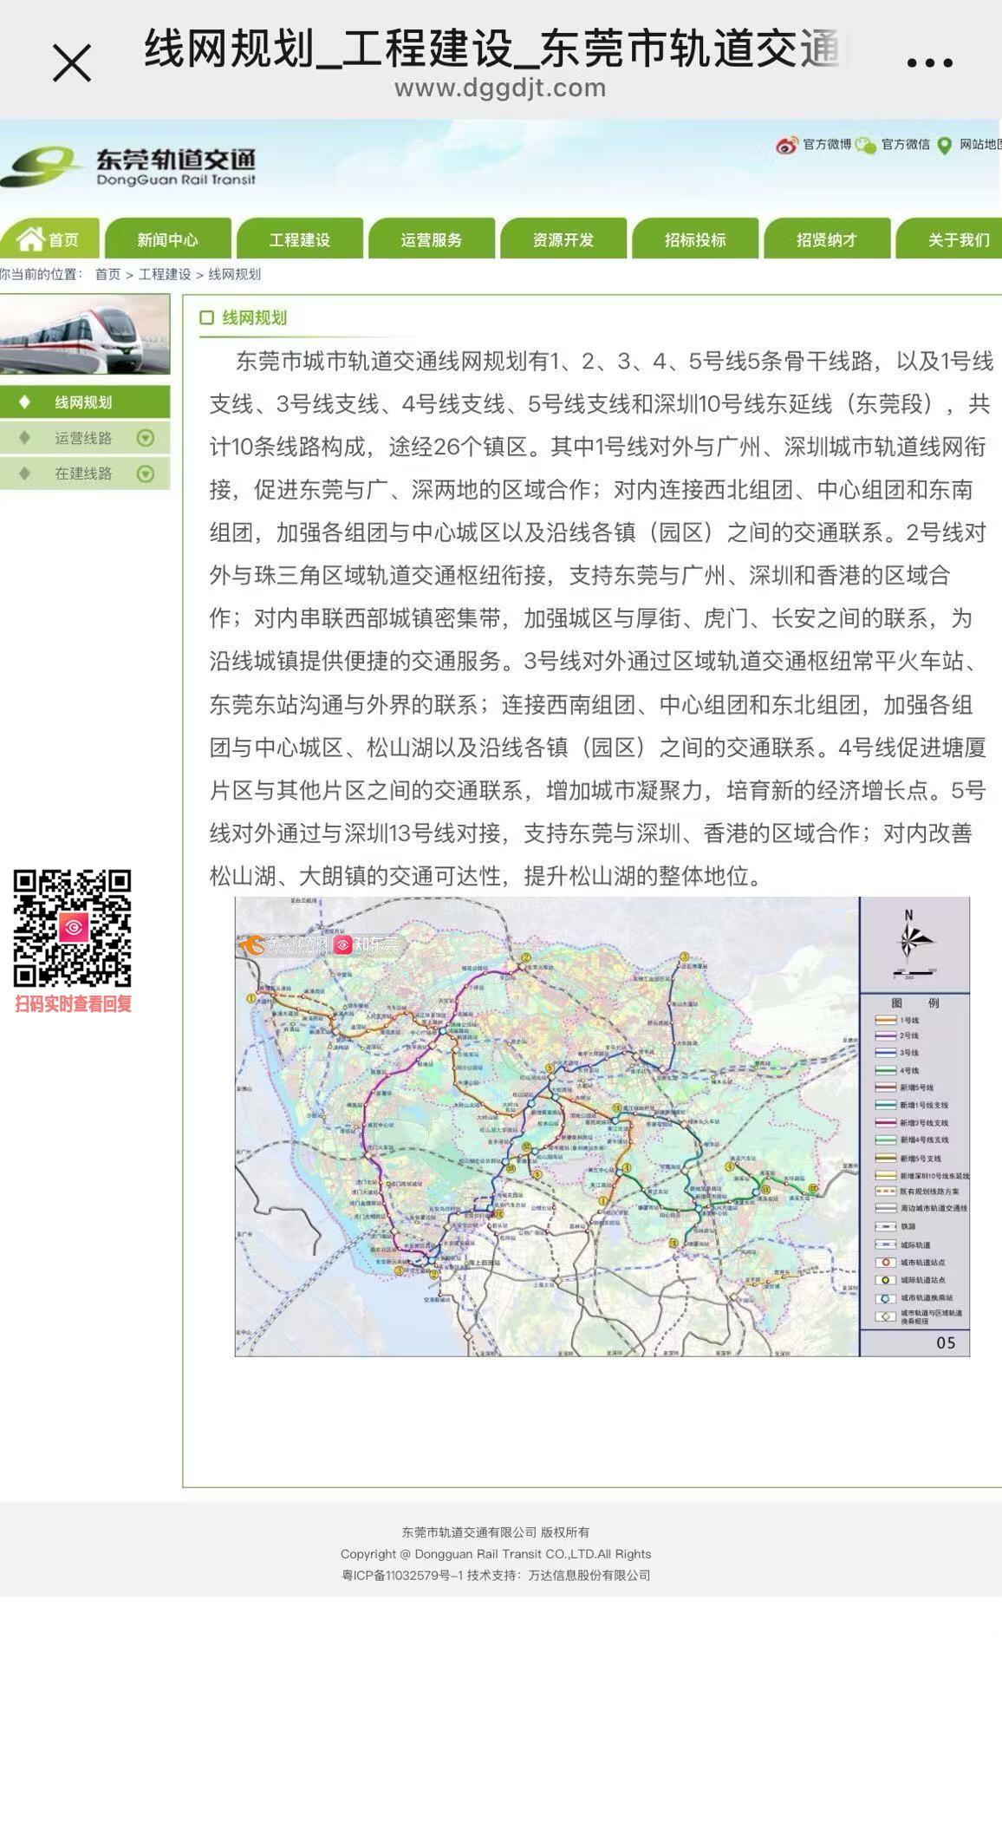Expand the 运营线路 sidebar arrow

point(146,438)
